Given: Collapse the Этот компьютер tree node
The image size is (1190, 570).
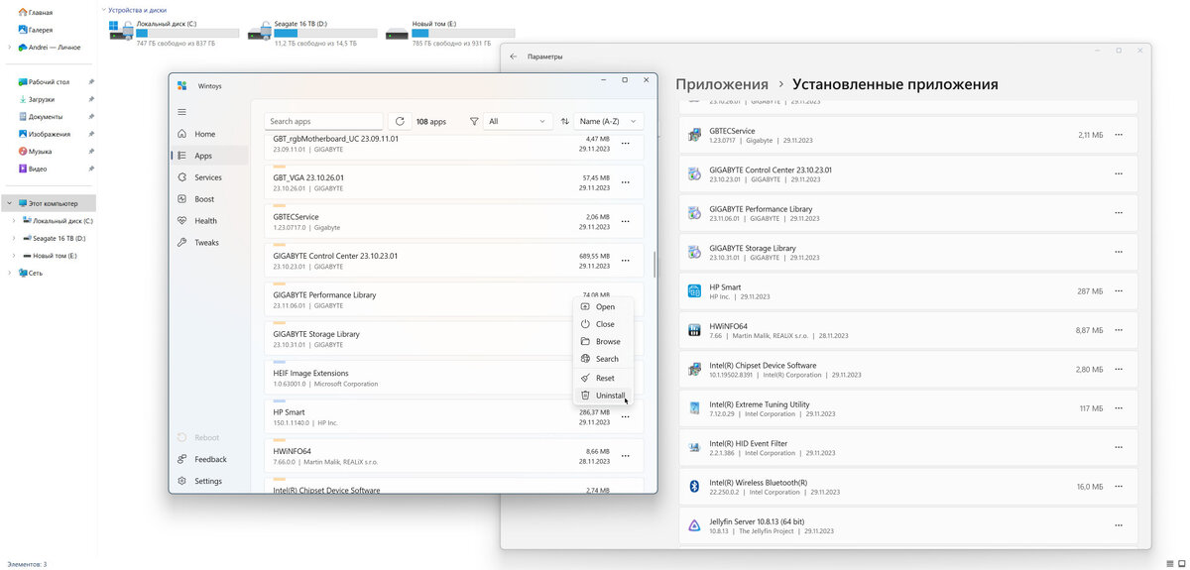Looking at the screenshot, I should pos(8,203).
